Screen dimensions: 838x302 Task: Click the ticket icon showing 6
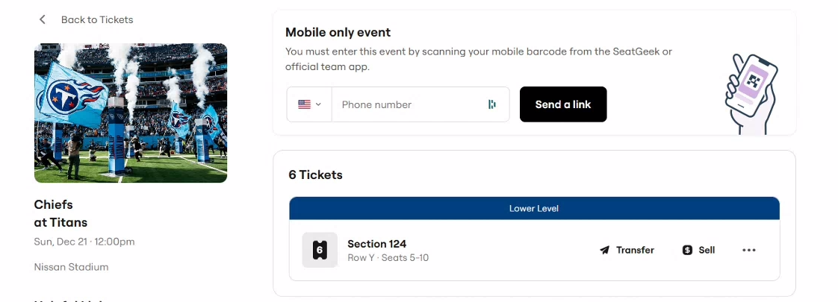pos(320,250)
